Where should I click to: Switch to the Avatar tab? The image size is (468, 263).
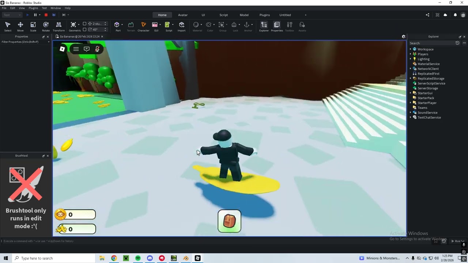tap(183, 15)
